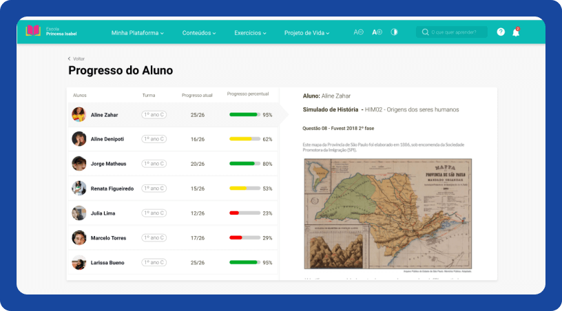Open the Exercícios menu
562x311 pixels.
(x=251, y=32)
